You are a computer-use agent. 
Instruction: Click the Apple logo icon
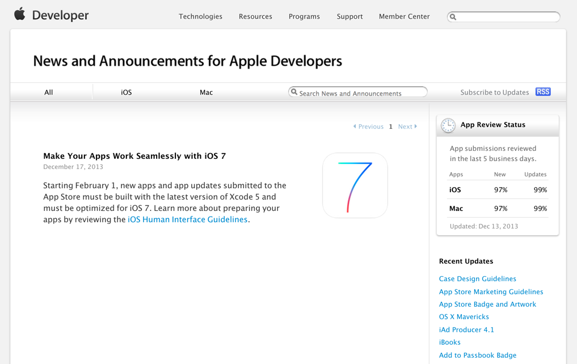pos(20,14)
